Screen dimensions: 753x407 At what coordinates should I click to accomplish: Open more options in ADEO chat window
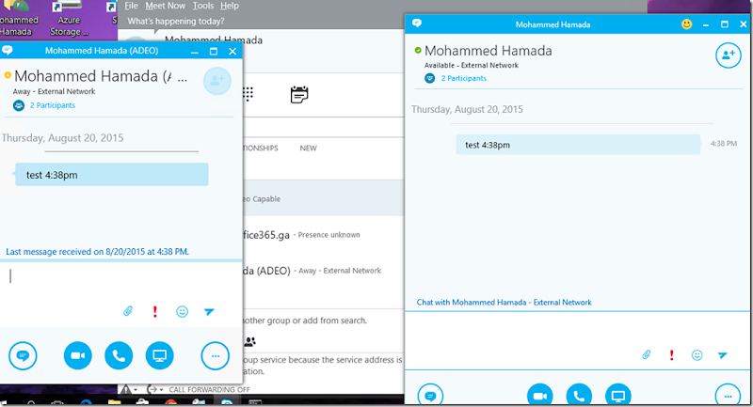pos(216,356)
